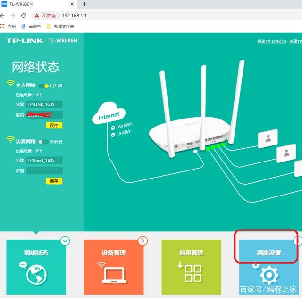Screen dimensions: 302x298
Task: Click the 创建TP-LINK ID link
Action: coord(296,41)
